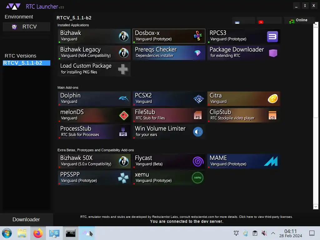Choose the PCSX2 Vanguard logo icon
This screenshot has height=240, width=320.
click(198, 99)
